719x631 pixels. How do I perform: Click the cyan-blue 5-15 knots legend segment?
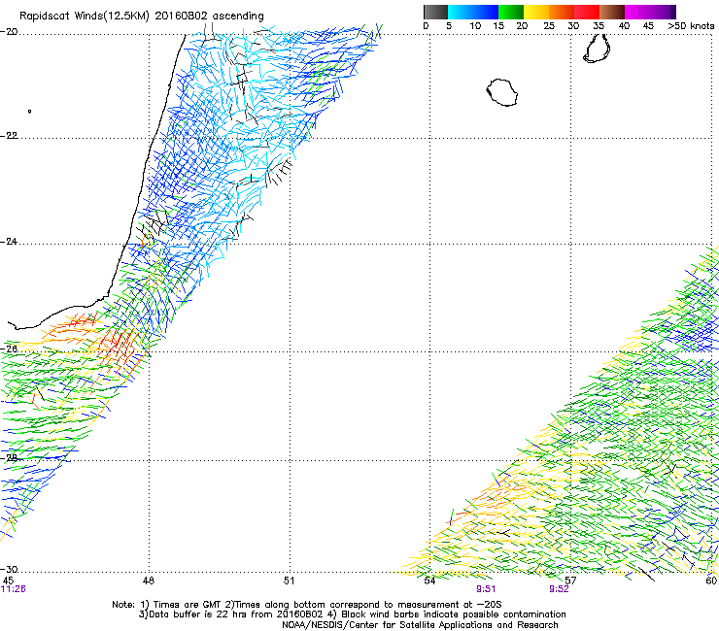pos(473,12)
